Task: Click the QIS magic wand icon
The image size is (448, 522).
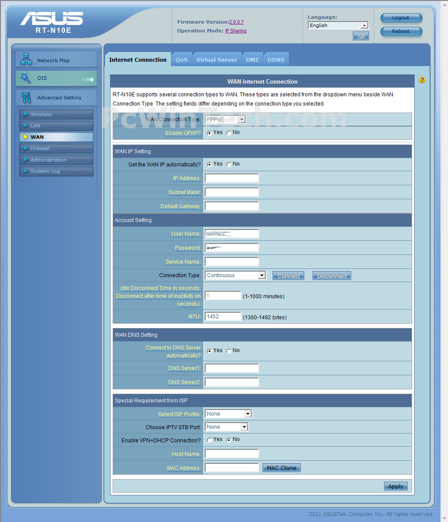Action: point(25,78)
